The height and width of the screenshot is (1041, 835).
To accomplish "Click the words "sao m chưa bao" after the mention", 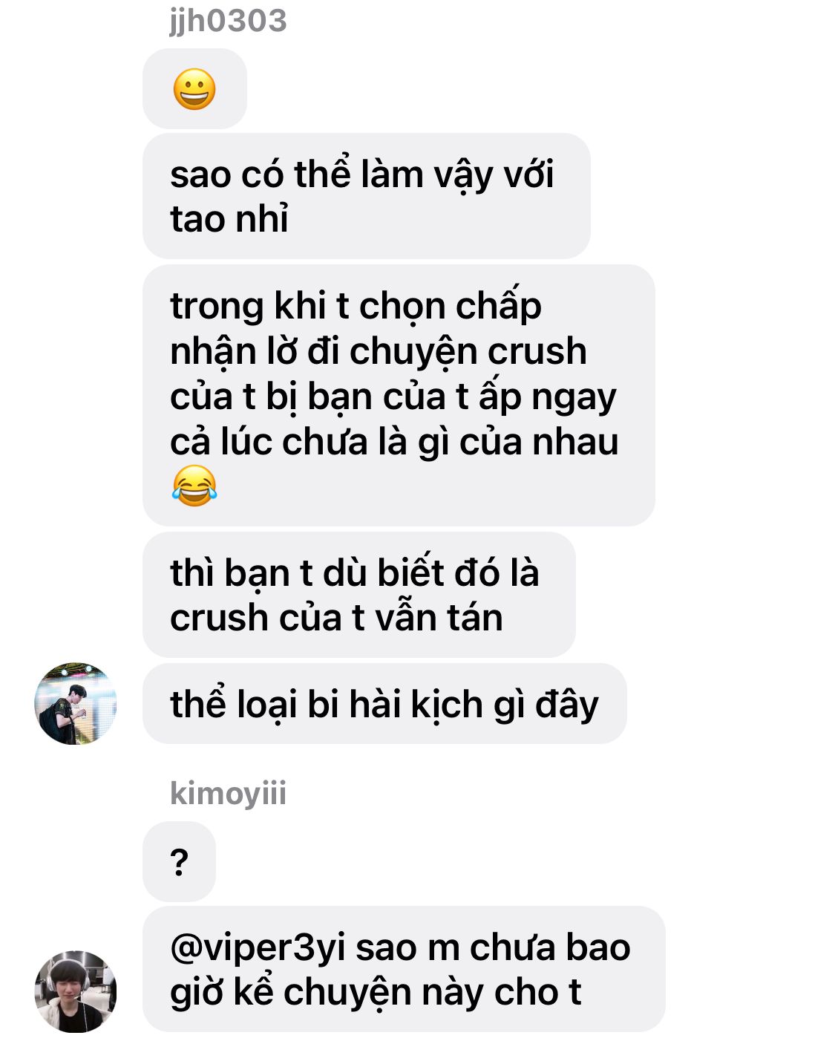I will point(494,947).
